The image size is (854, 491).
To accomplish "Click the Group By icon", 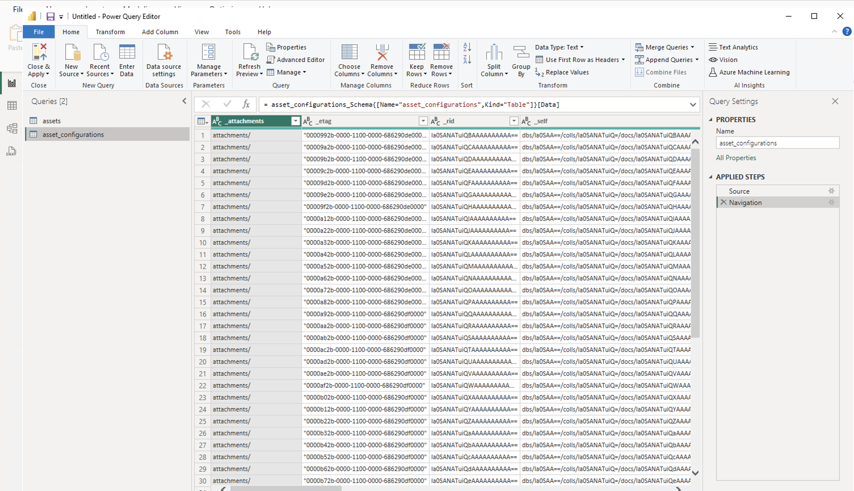I will click(x=521, y=52).
